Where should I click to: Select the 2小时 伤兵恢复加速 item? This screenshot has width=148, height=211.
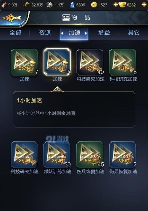click(x=123, y=155)
